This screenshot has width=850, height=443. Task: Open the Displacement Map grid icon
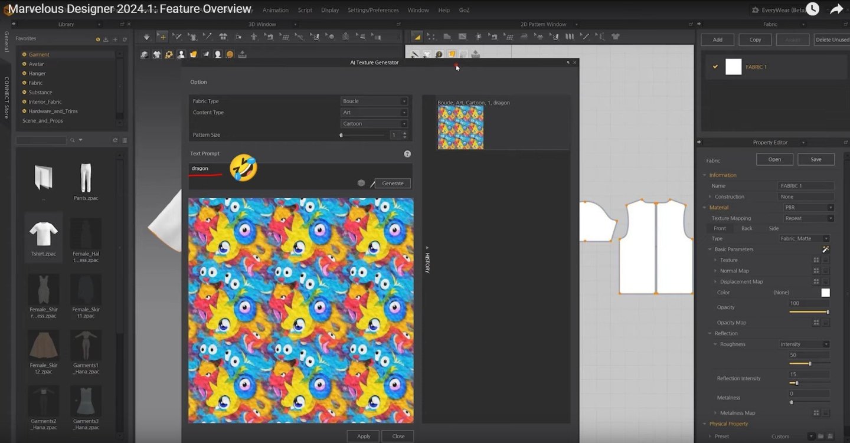click(x=816, y=281)
